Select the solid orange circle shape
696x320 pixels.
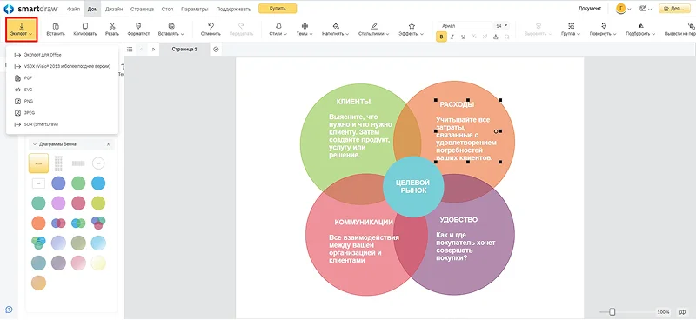pos(38,223)
